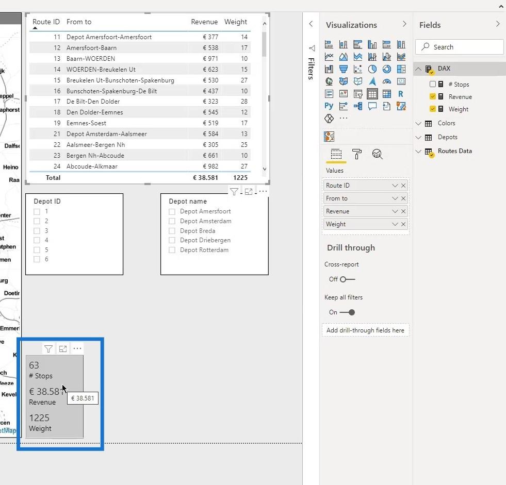Select the KPI visual
This screenshot has width=506, height=485.
point(344,94)
